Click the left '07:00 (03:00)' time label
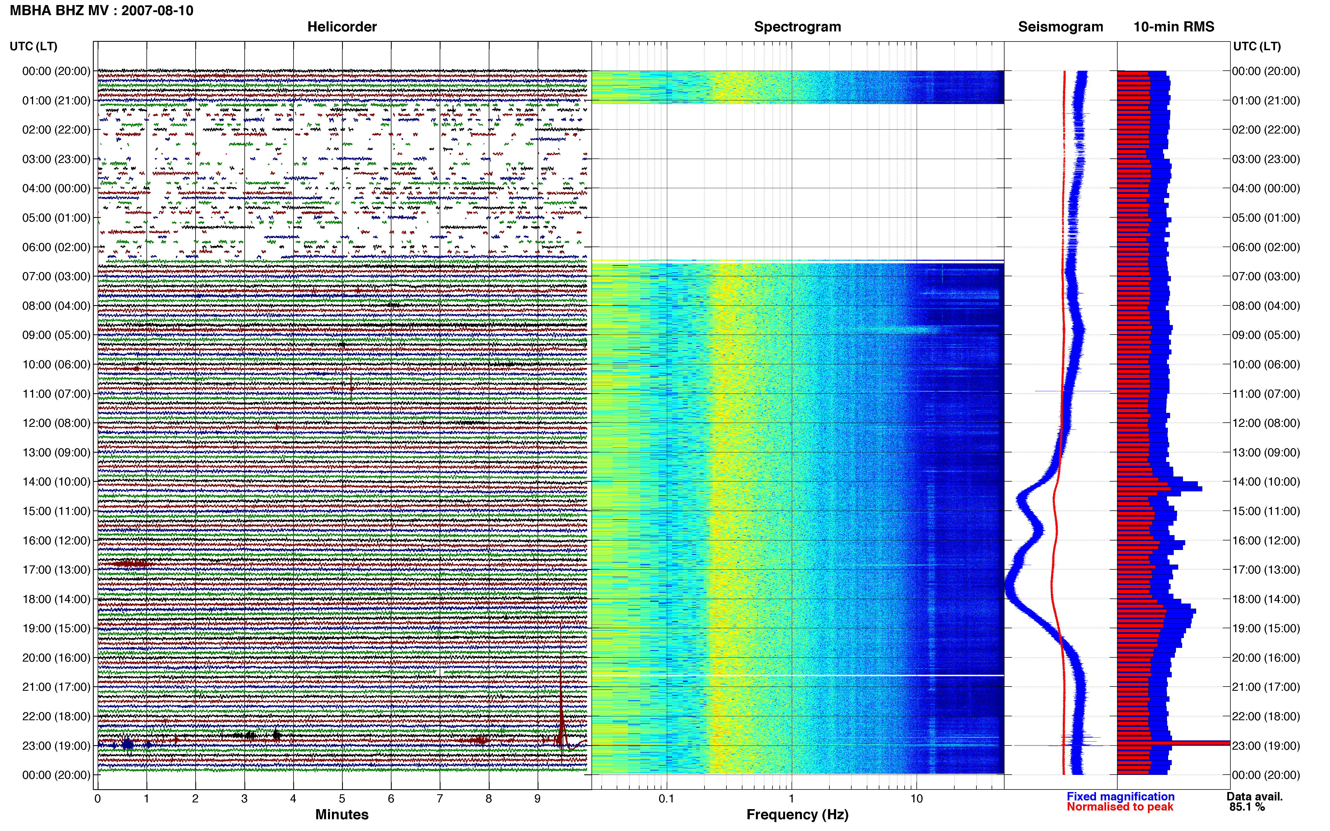This screenshot has width=1330, height=831. click(56, 277)
